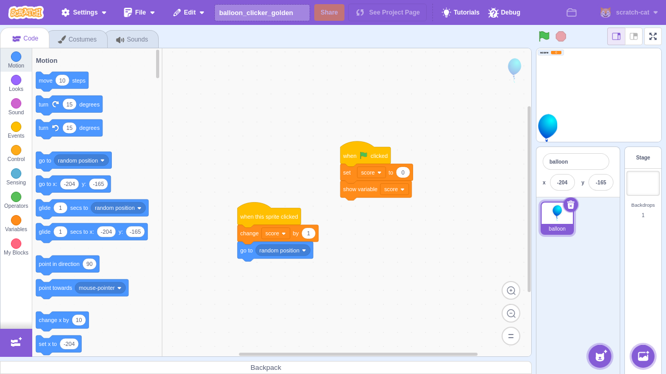Select the Operators block category
The height and width of the screenshot is (374, 666).
point(16,200)
